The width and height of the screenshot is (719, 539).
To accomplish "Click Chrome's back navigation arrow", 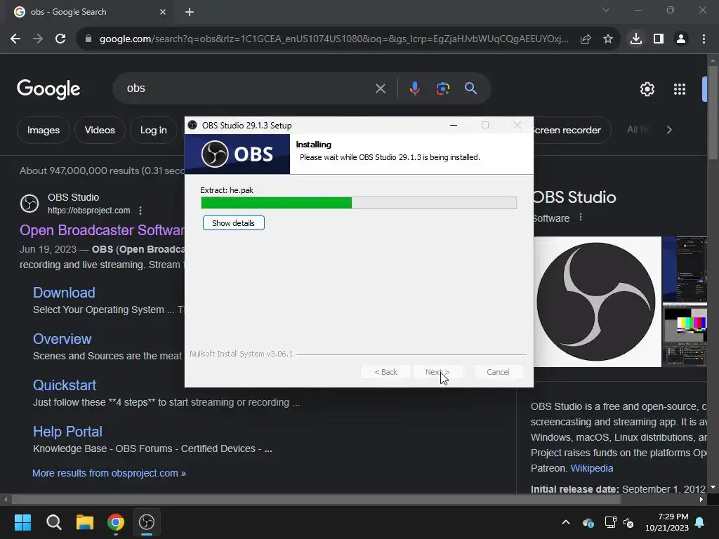I will 15,39.
